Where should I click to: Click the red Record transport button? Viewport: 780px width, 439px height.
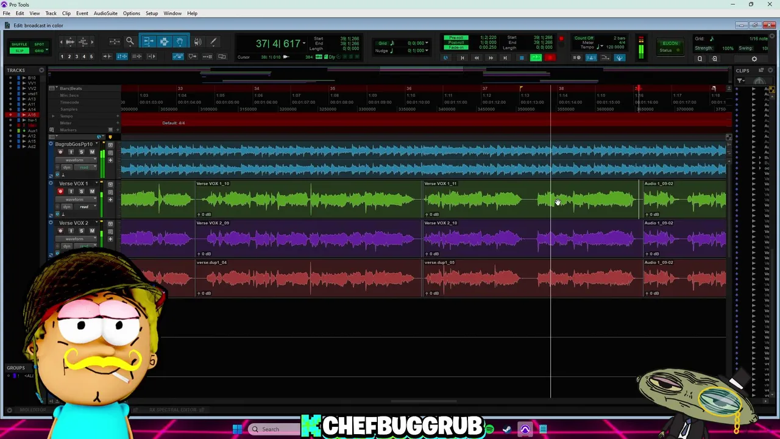coord(550,58)
